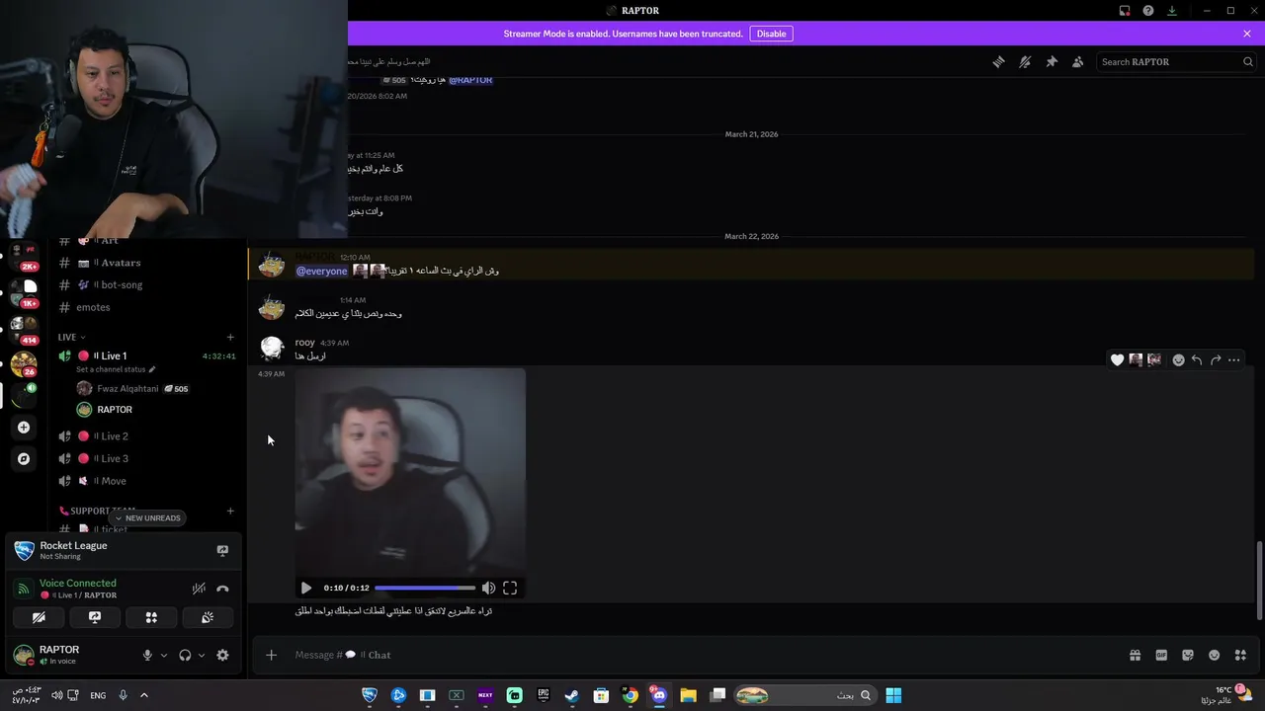This screenshot has width=1265, height=711.
Task: Open RAPTOR user profile panel
Action: pos(71,655)
